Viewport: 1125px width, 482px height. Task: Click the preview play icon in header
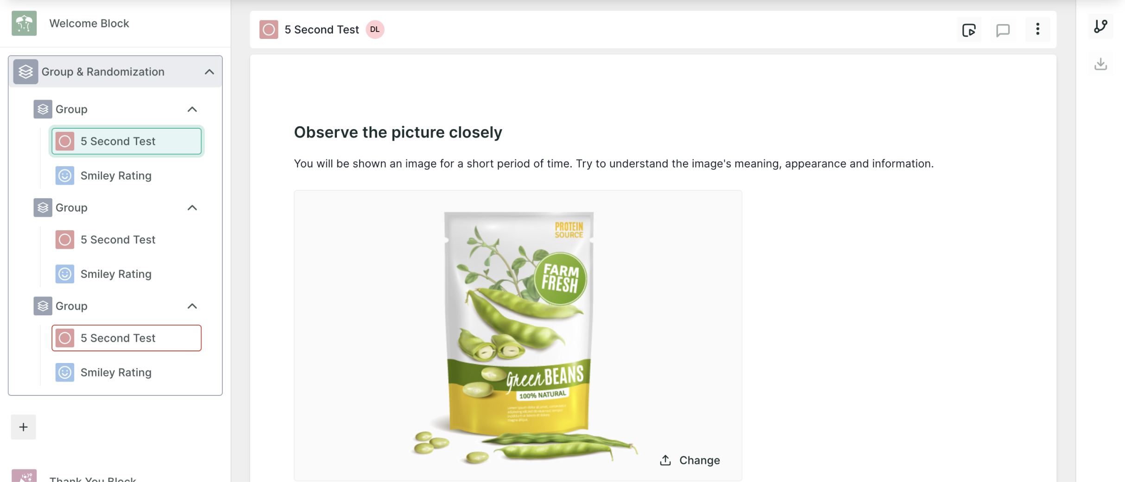pos(969,30)
